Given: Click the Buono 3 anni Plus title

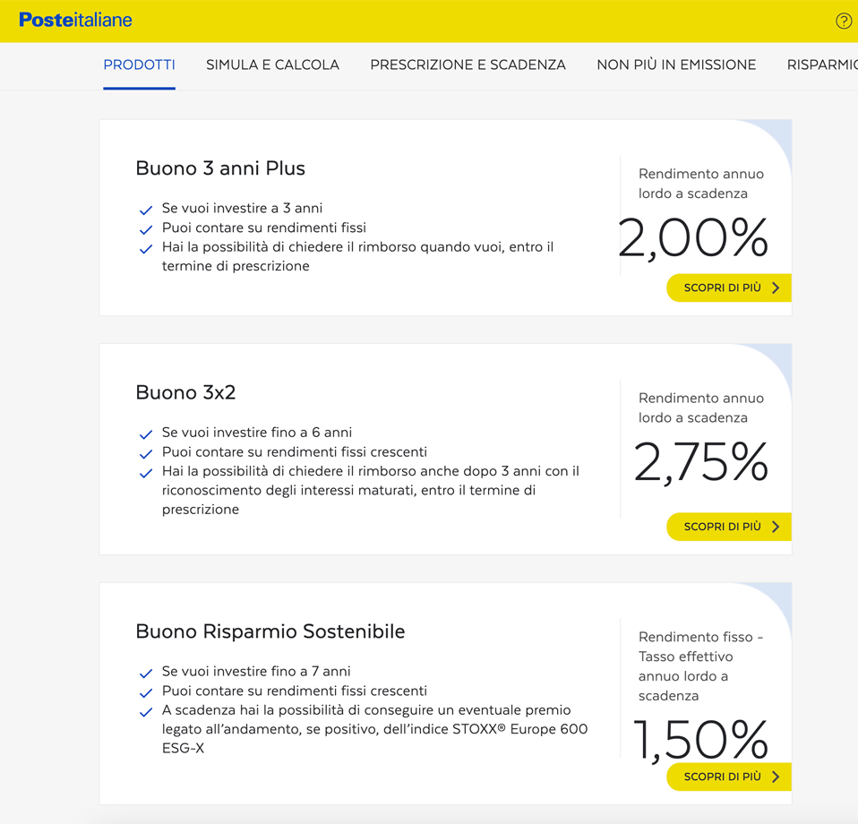Looking at the screenshot, I should pos(220,168).
